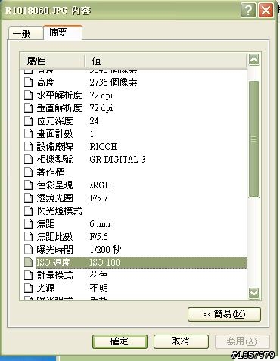Select the 透鏡光圈 property name

pos(54,198)
